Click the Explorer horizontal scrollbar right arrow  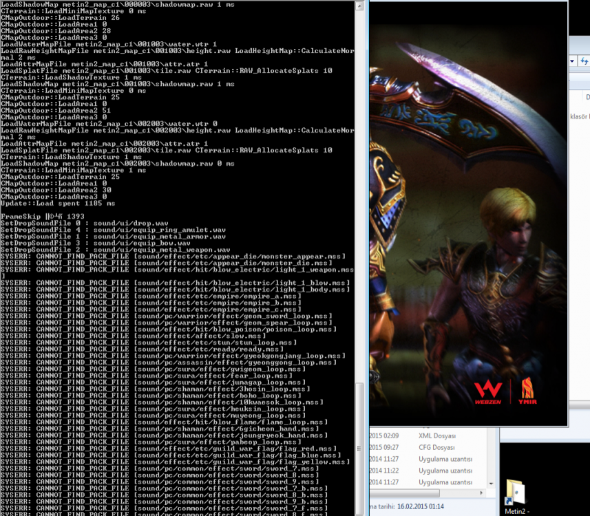[481, 493]
